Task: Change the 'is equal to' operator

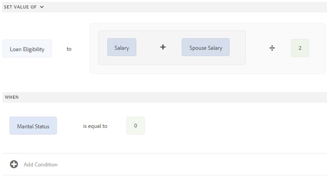Action: [x=95, y=126]
